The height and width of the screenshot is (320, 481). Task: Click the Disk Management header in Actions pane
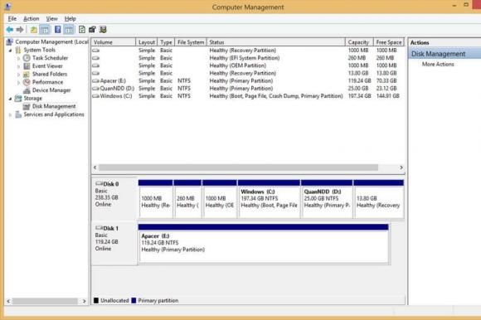point(445,54)
